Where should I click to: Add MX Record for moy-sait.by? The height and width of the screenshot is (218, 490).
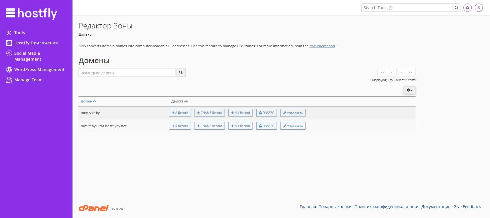[240, 113]
